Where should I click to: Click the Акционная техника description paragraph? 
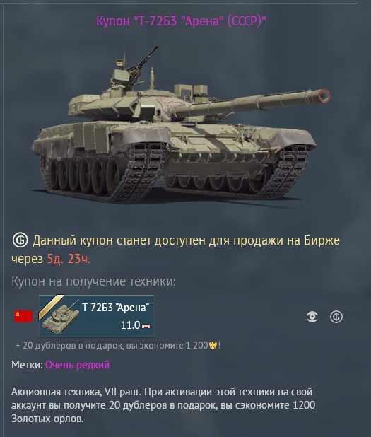(163, 405)
